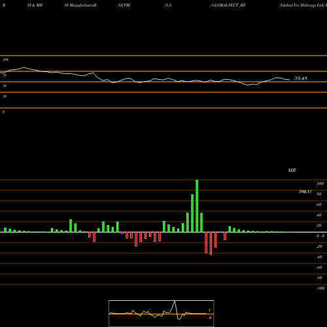Click the 80 label on the MR axis

click(x=319, y=194)
